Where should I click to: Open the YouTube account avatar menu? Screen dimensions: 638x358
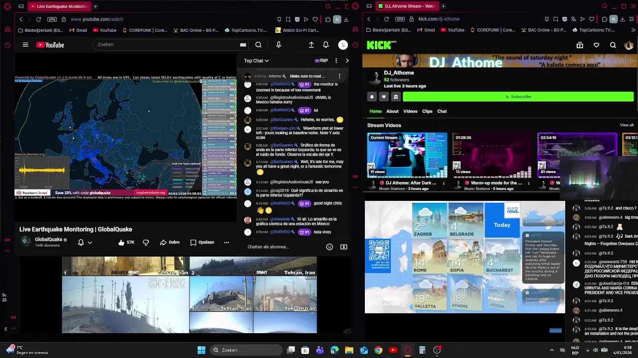click(x=343, y=45)
